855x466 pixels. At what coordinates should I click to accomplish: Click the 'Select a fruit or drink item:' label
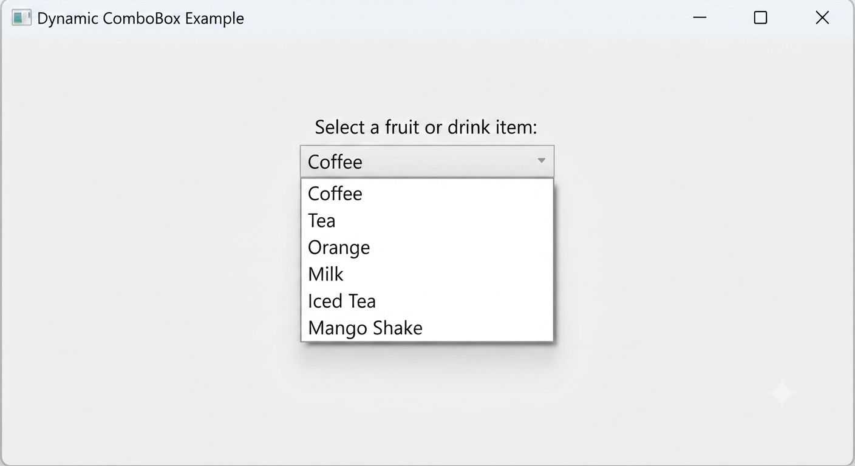click(426, 127)
